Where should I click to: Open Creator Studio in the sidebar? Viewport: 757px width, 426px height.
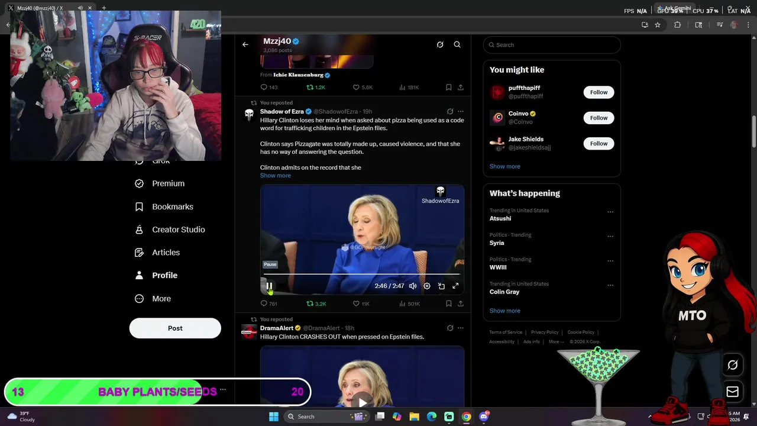[170, 230]
